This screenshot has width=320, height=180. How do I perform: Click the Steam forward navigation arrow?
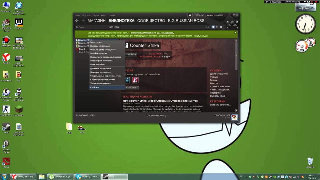[83, 21]
